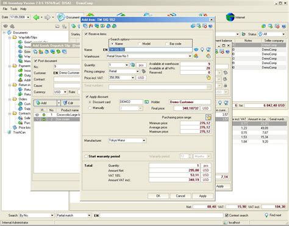The width and height of the screenshot is (289, 226).
Task: Click the green card icon next to DEMO2
Action: point(146,102)
